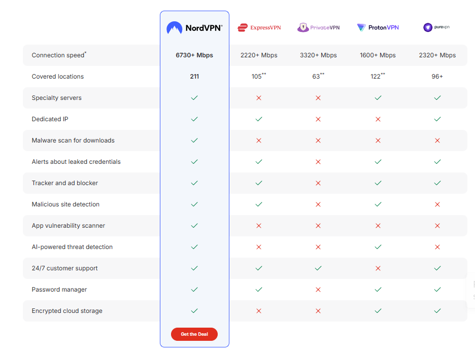This screenshot has width=475, height=353.
Task: Click NordVPN Encrypted cloud storage checkmark
Action: 194,310
